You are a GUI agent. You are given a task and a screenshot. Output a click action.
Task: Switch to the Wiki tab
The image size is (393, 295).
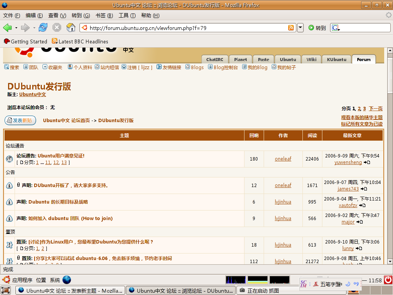point(311,60)
